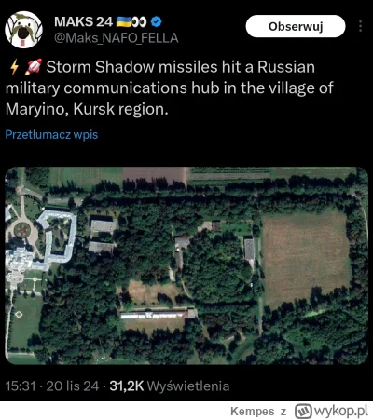
Task: Click the lightning bolt emoji in the post
Action: [14, 67]
